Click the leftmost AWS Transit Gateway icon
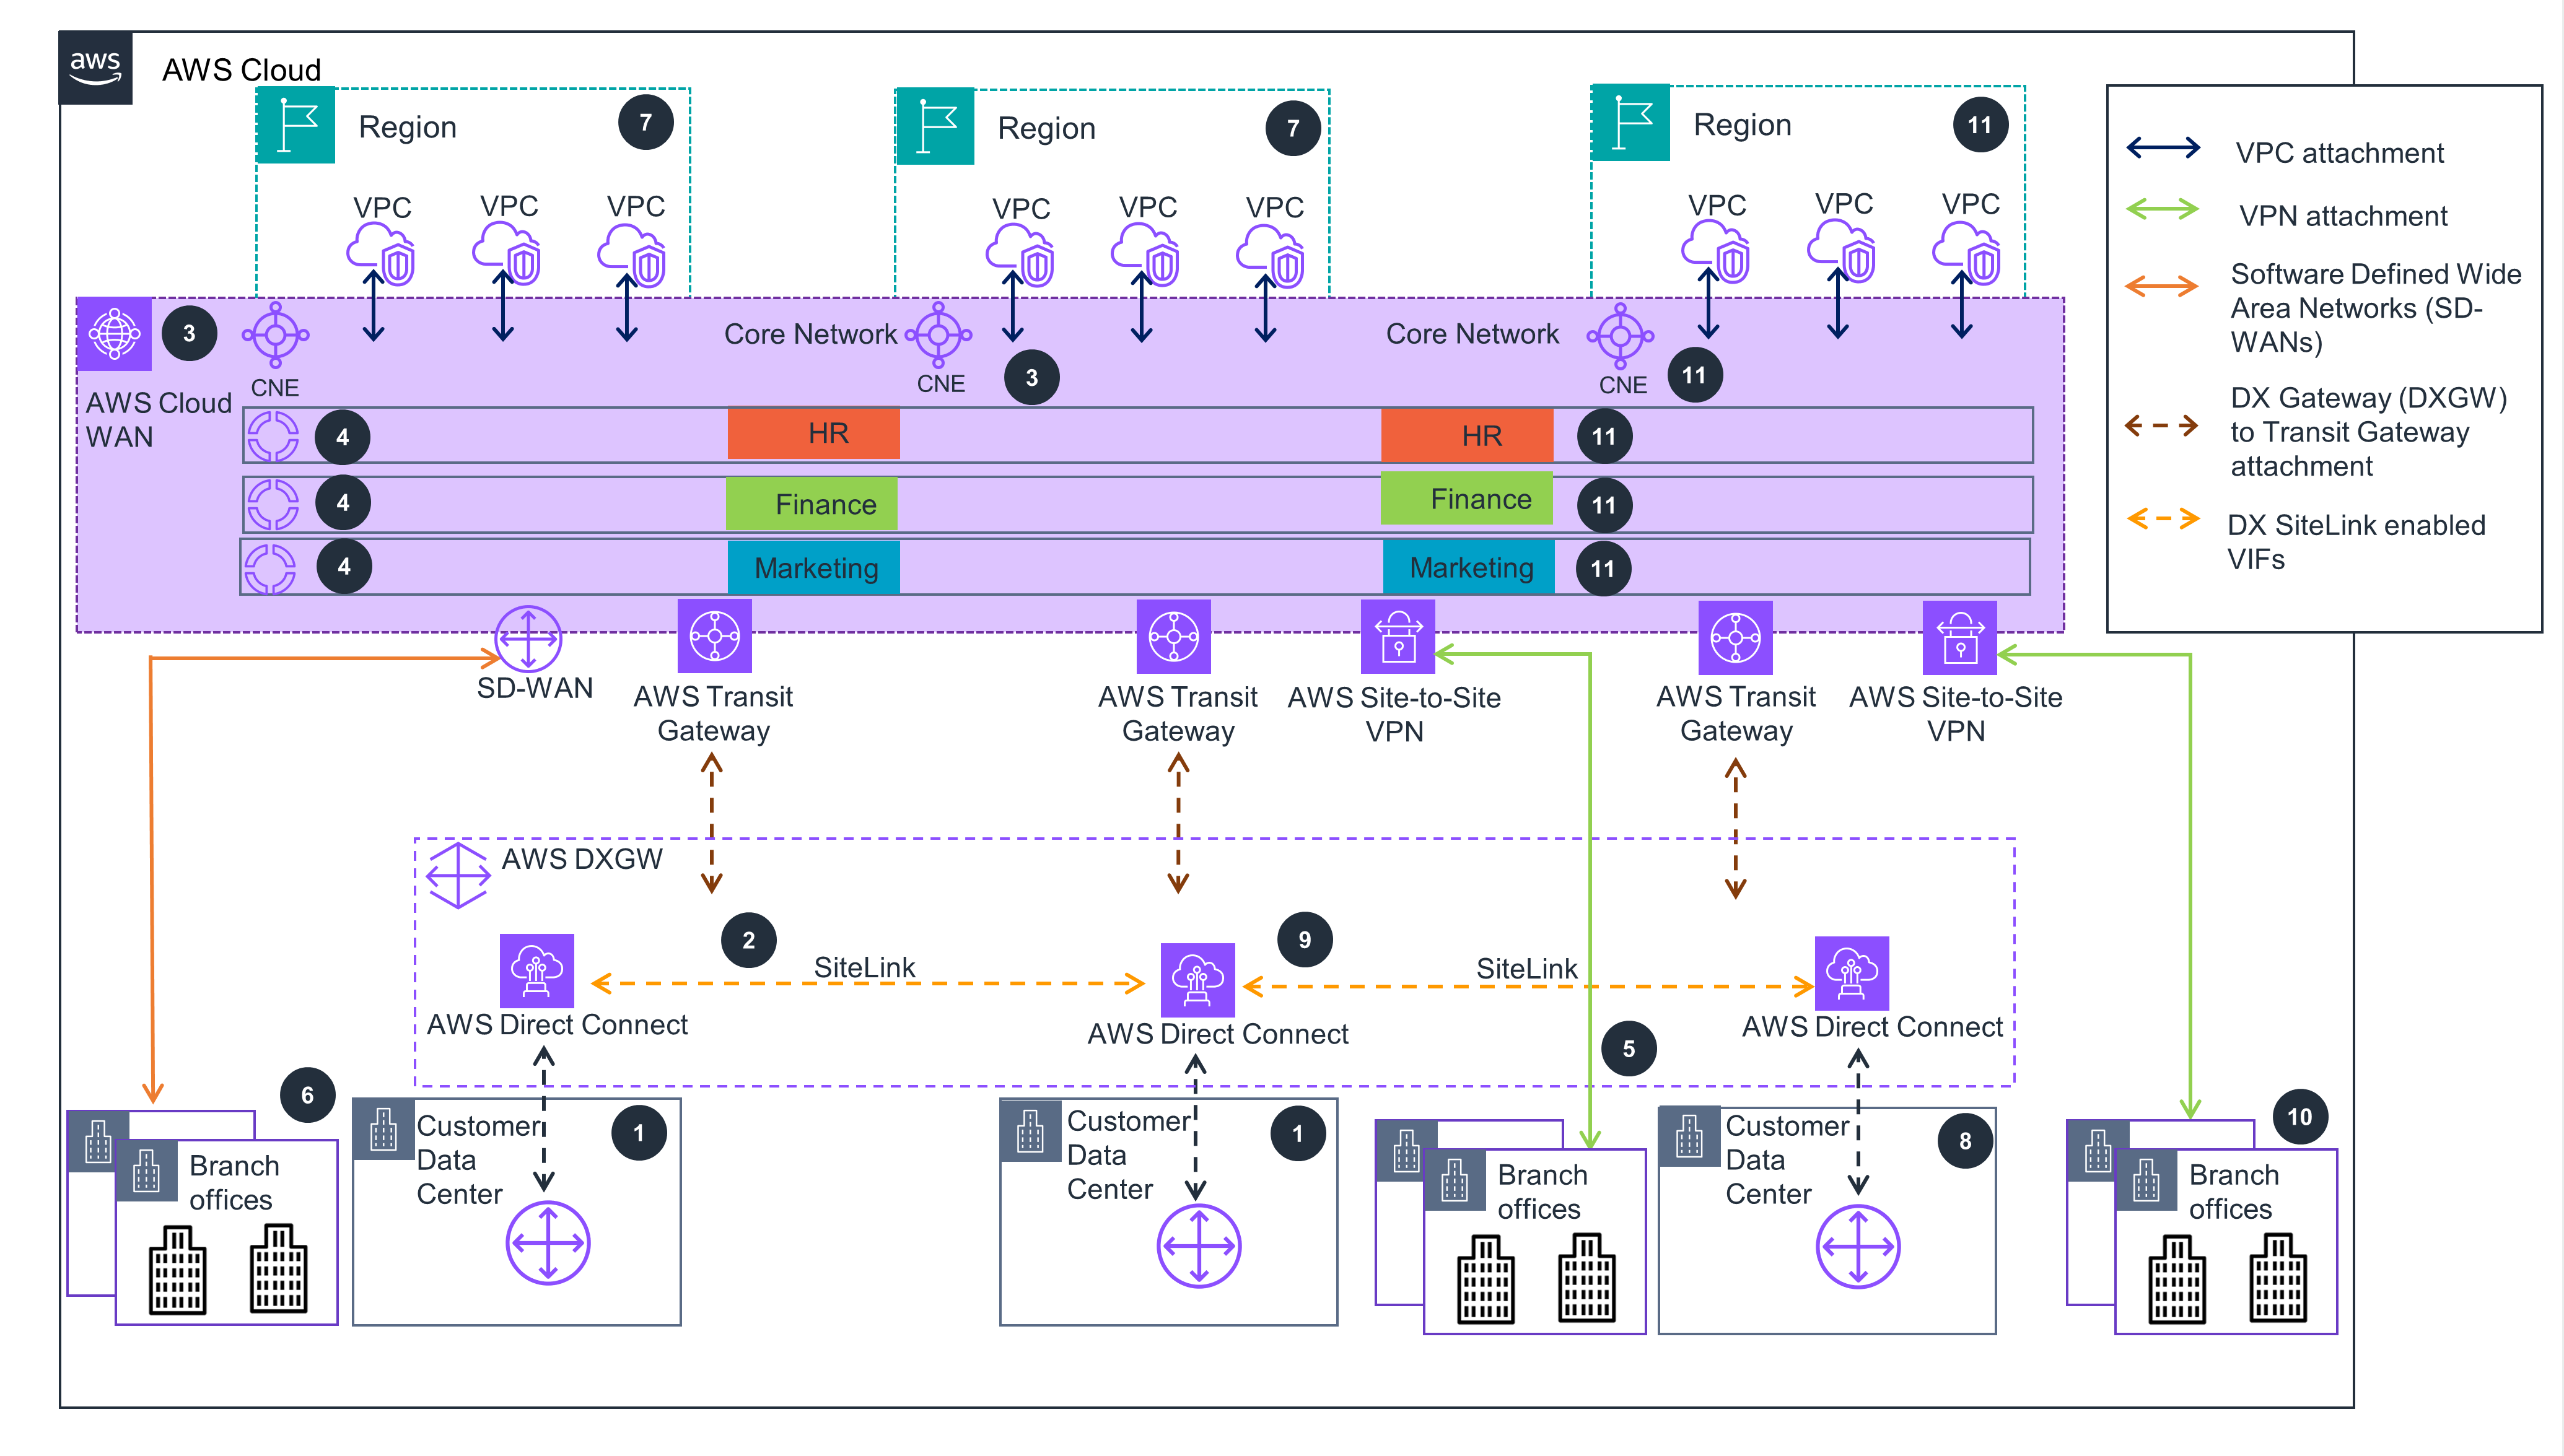 (x=714, y=636)
